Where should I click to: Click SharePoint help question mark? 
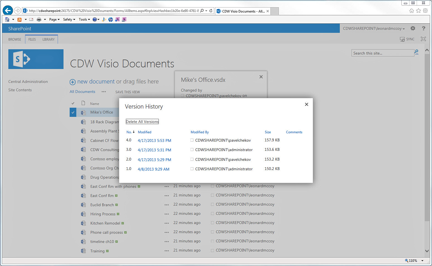coord(424,28)
